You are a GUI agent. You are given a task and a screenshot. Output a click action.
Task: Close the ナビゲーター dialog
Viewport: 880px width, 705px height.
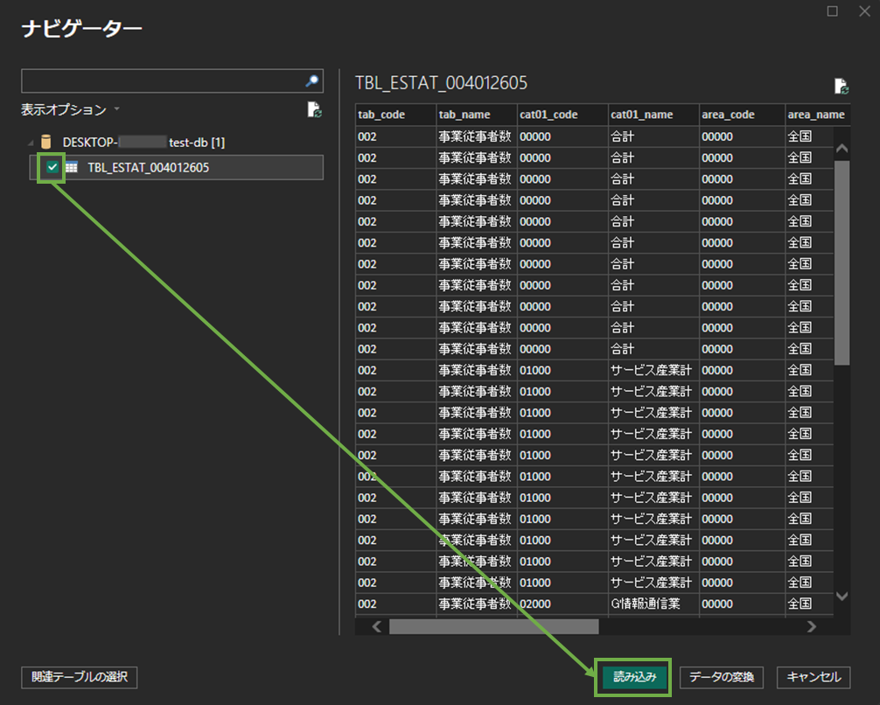(x=865, y=11)
